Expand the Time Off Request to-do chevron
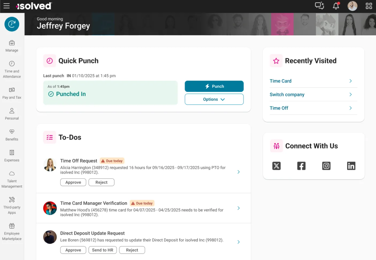 point(239,172)
